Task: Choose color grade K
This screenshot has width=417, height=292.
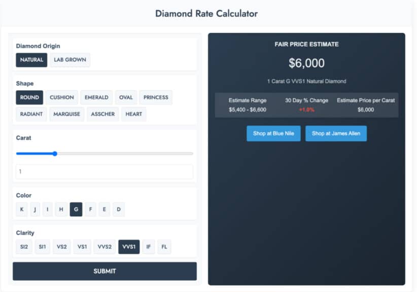Action: pos(21,209)
